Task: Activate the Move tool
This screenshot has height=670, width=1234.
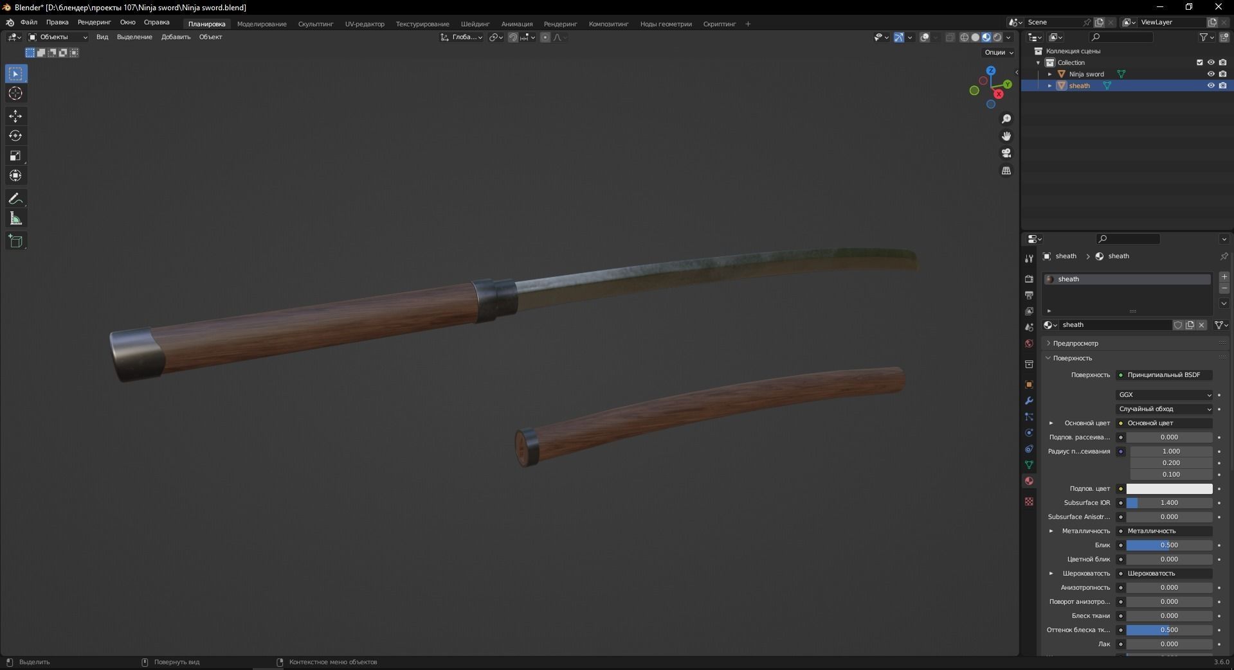Action: [16, 116]
